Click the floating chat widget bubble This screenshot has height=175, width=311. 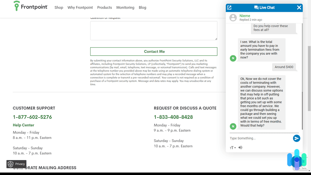click(296, 160)
